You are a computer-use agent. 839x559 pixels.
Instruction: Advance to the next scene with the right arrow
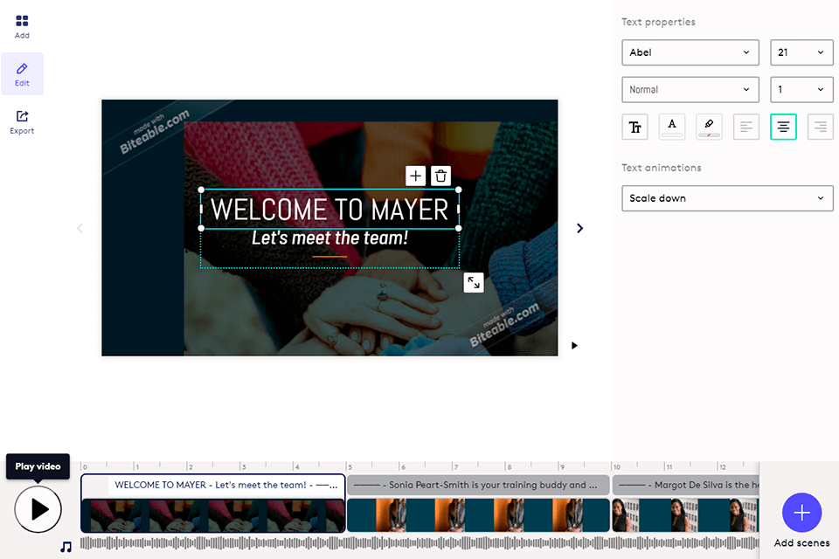tap(579, 228)
